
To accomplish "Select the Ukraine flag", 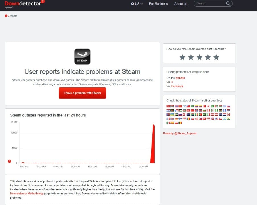I will [x=172, y=114].
